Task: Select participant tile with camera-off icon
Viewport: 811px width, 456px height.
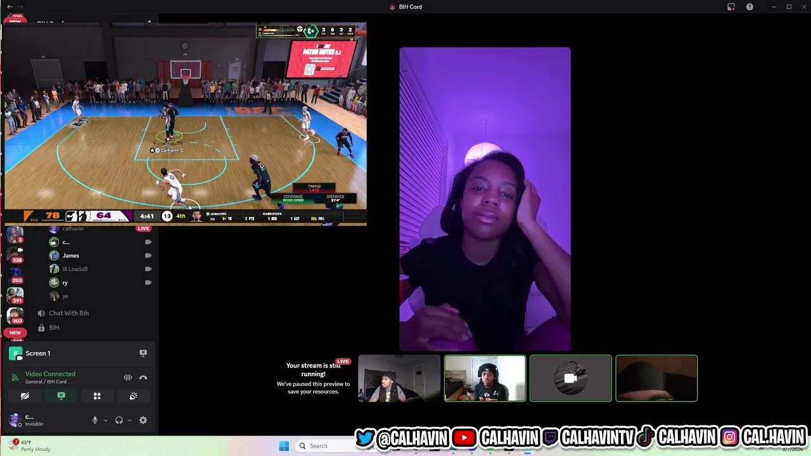Action: [x=571, y=378]
